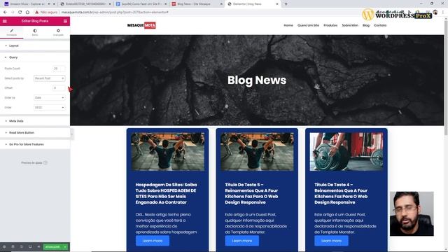448x252 pixels.
Task: Open the Elementor hamburger menu
Action: [x=5, y=21]
